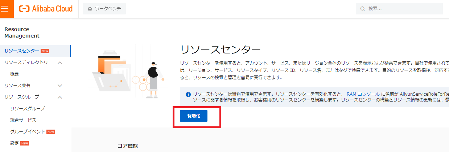Click the home icon beside ワークベンチ
Viewport: 449px width, 152px height.
pyautogui.click(x=90, y=9)
